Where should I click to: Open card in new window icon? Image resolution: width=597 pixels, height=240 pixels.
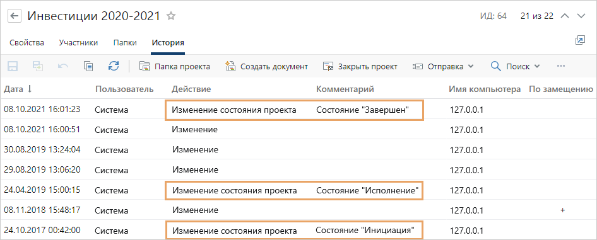(580, 41)
